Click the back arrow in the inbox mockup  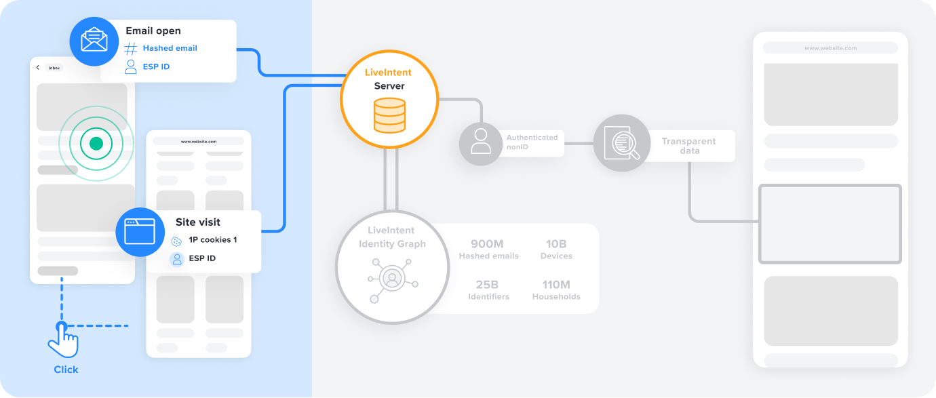[38, 68]
